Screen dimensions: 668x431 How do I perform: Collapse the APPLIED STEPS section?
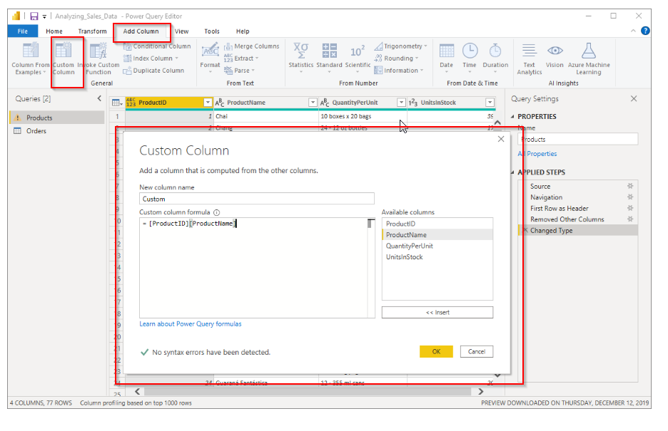512,172
